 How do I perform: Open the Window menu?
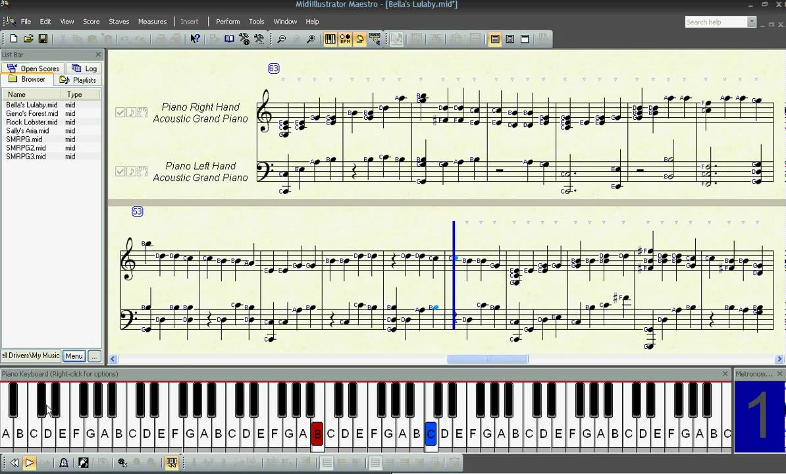pos(285,22)
